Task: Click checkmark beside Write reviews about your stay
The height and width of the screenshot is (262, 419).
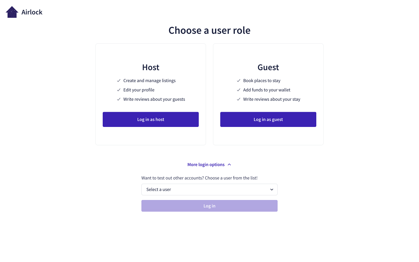Action: click(x=239, y=99)
